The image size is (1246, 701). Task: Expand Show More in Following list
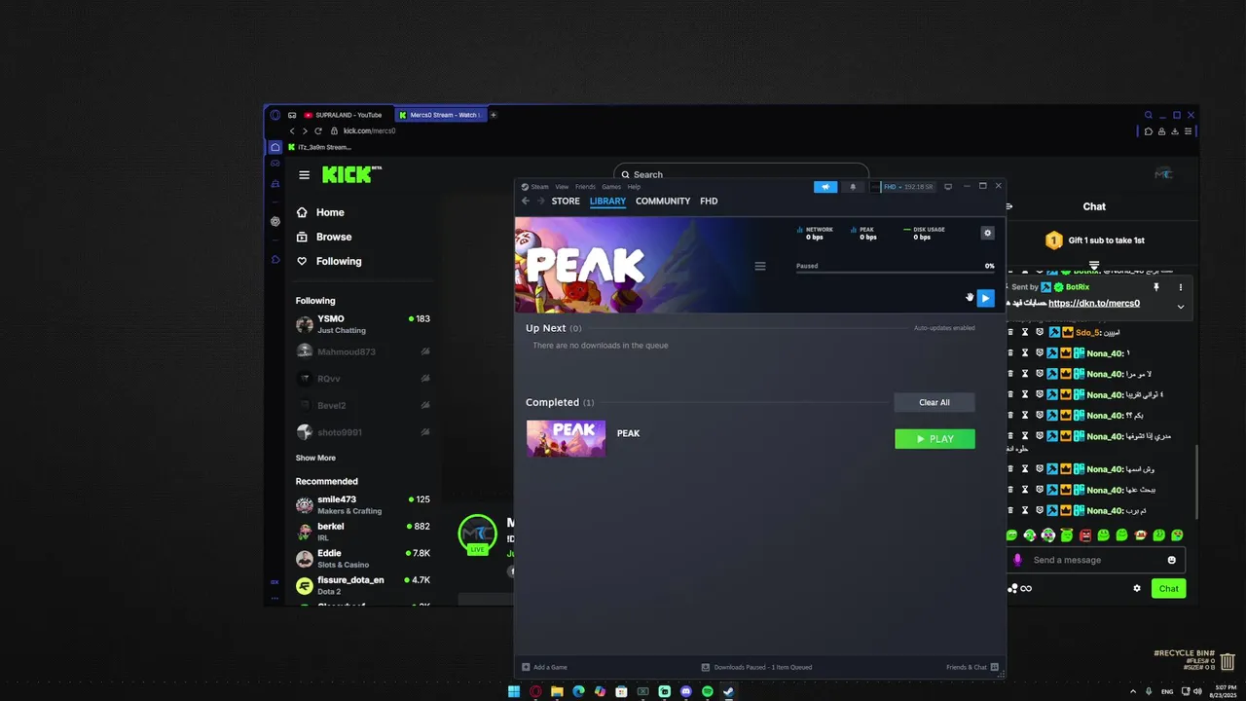click(315, 458)
